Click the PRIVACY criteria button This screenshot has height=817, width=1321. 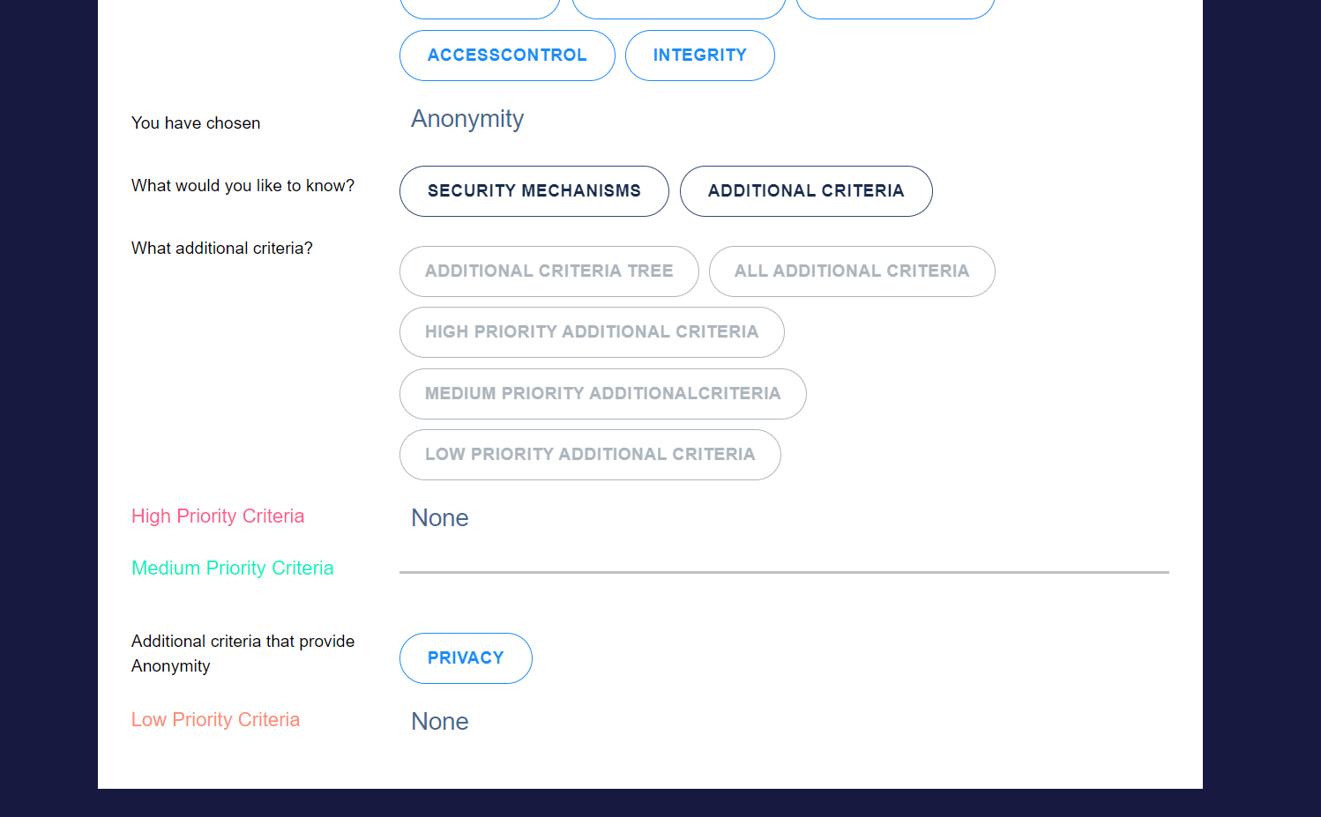[466, 658]
